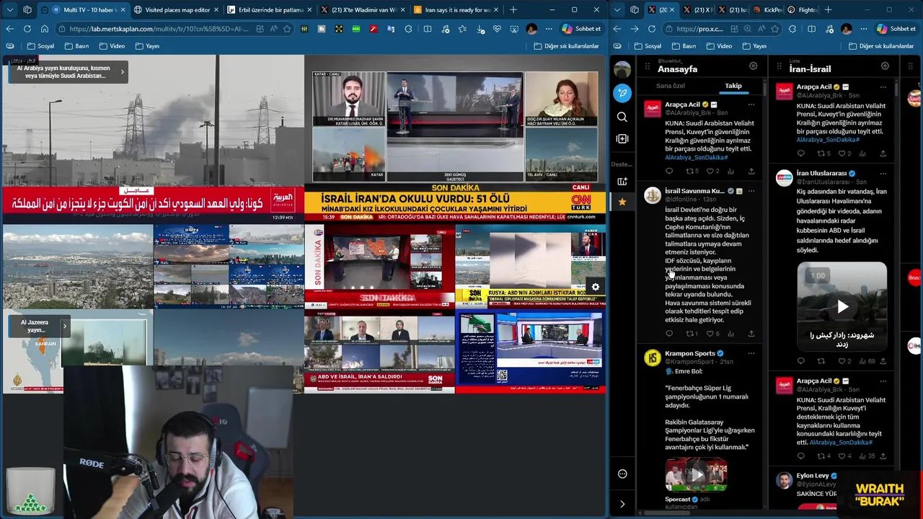Open Multi TV grid settings gear
Screen dimensions: 923x519
pos(595,287)
